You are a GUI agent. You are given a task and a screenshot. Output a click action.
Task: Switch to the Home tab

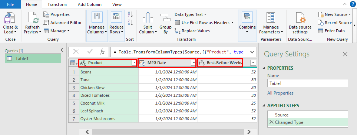click(x=32, y=4)
